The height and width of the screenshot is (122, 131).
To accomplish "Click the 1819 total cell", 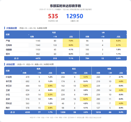I will (x=98, y=112).
